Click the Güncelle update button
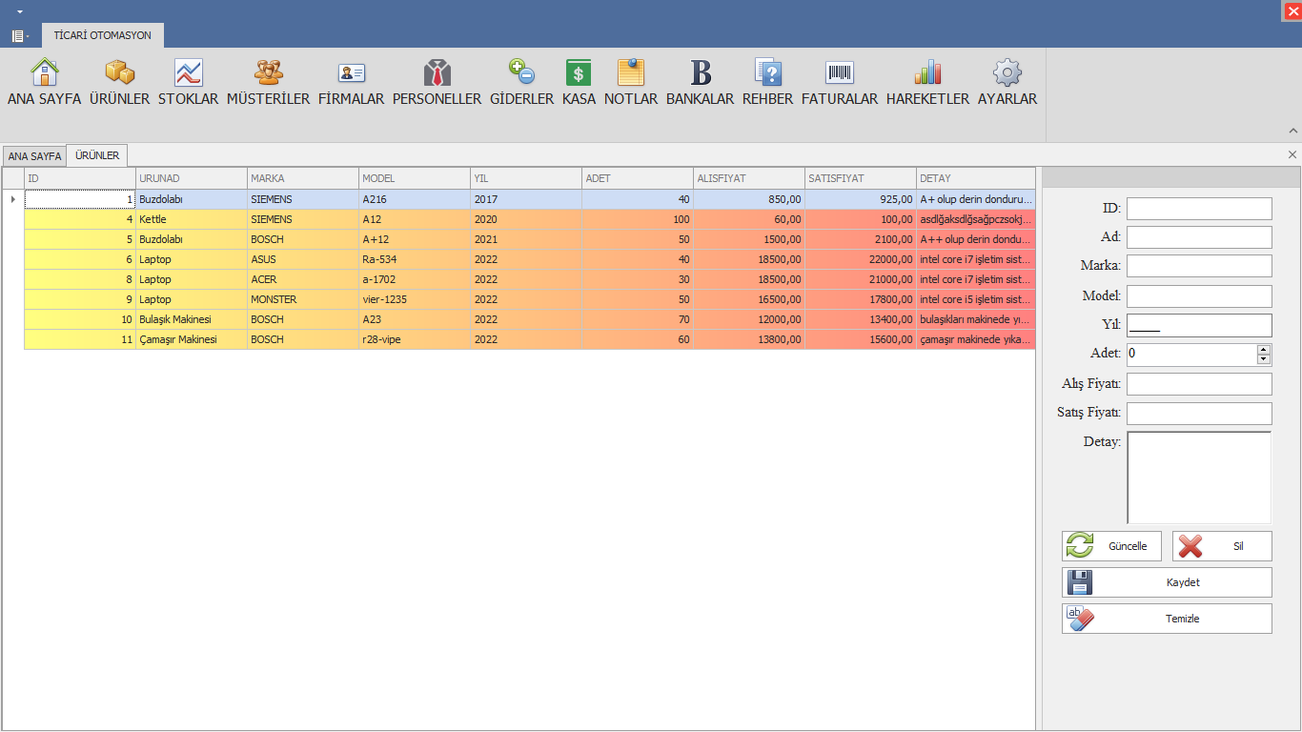 tap(1111, 546)
